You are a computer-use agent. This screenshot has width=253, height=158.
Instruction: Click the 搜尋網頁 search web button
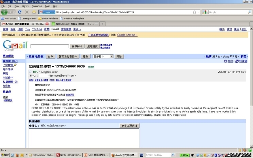click(92, 47)
